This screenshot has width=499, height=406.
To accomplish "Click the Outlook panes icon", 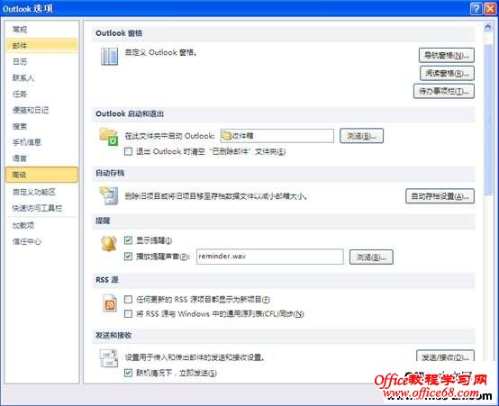I will coord(110,57).
